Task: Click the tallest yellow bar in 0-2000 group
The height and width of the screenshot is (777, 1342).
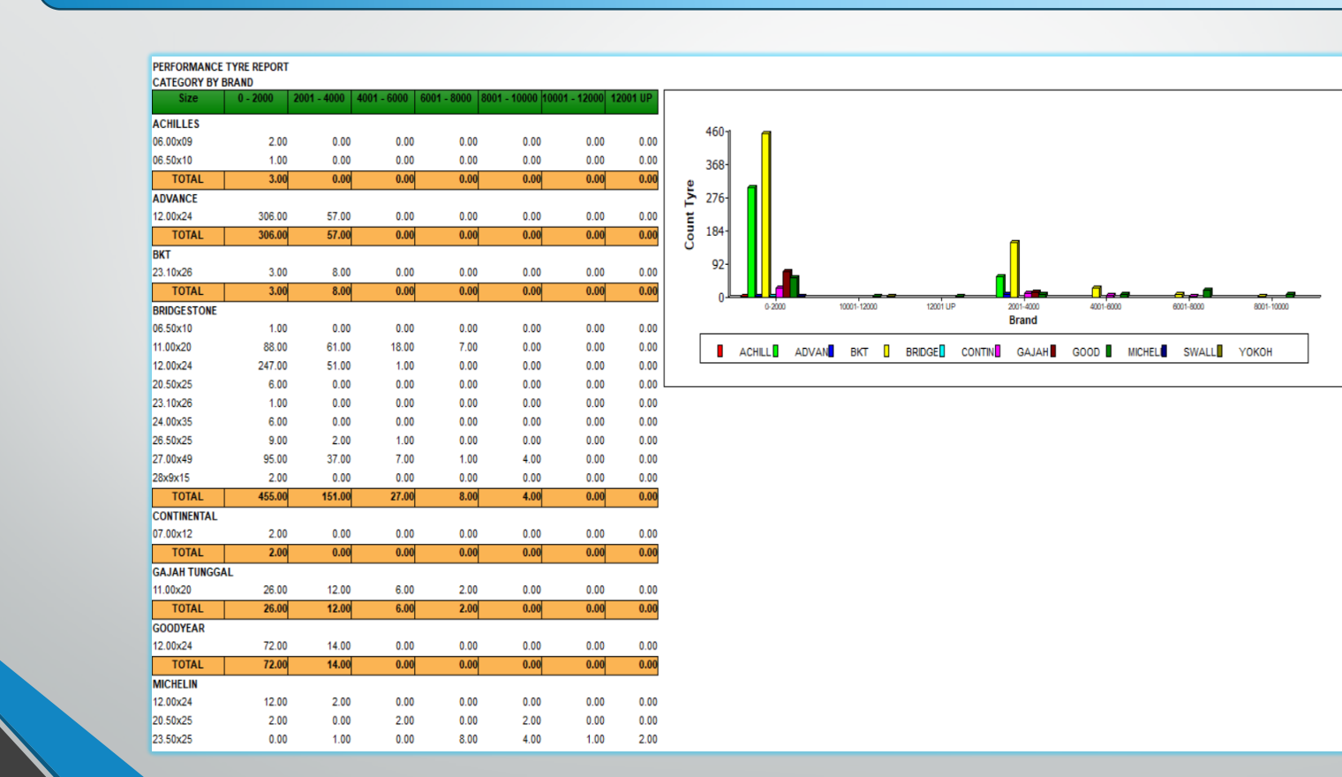Action: (766, 214)
